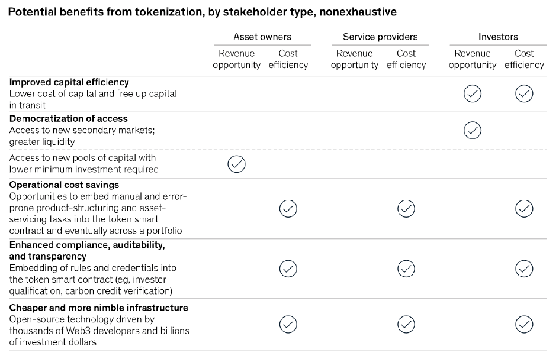
Task: Click Improved capital efficiency Investors cost checkmark
Action: tap(524, 93)
